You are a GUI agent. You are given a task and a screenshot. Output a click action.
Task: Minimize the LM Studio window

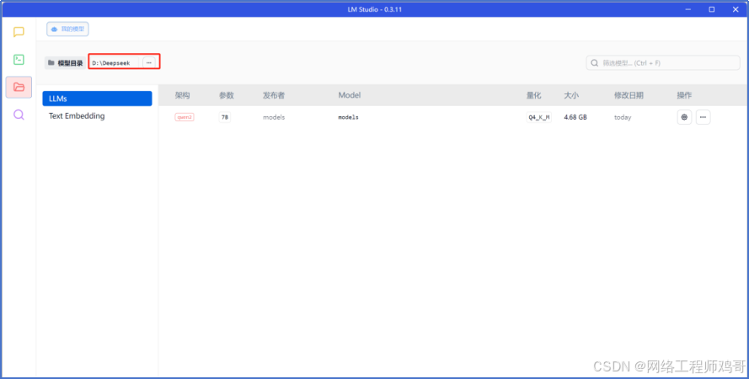688,9
